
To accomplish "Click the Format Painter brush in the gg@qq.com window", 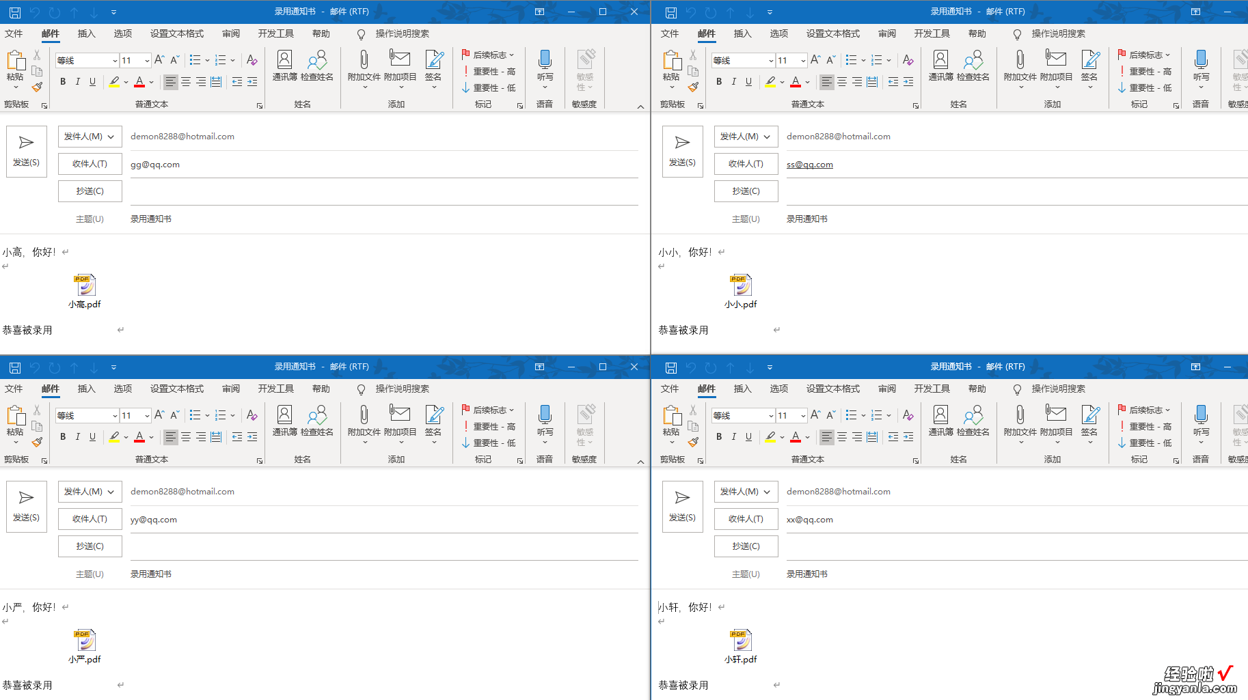I will click(37, 87).
